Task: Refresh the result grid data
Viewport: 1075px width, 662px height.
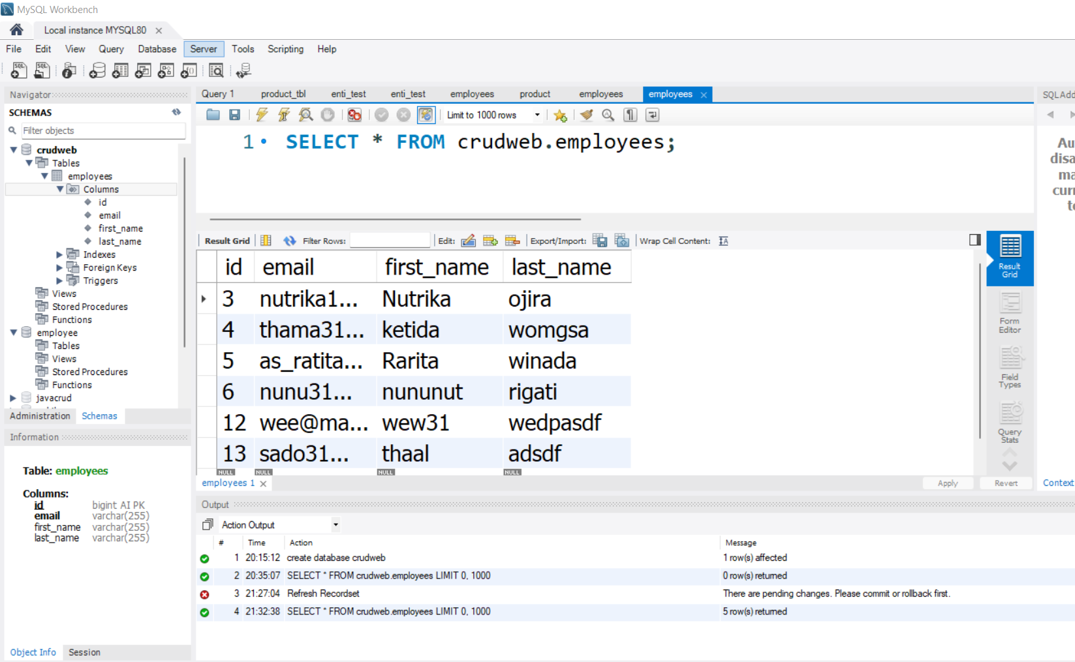Action: [x=289, y=241]
